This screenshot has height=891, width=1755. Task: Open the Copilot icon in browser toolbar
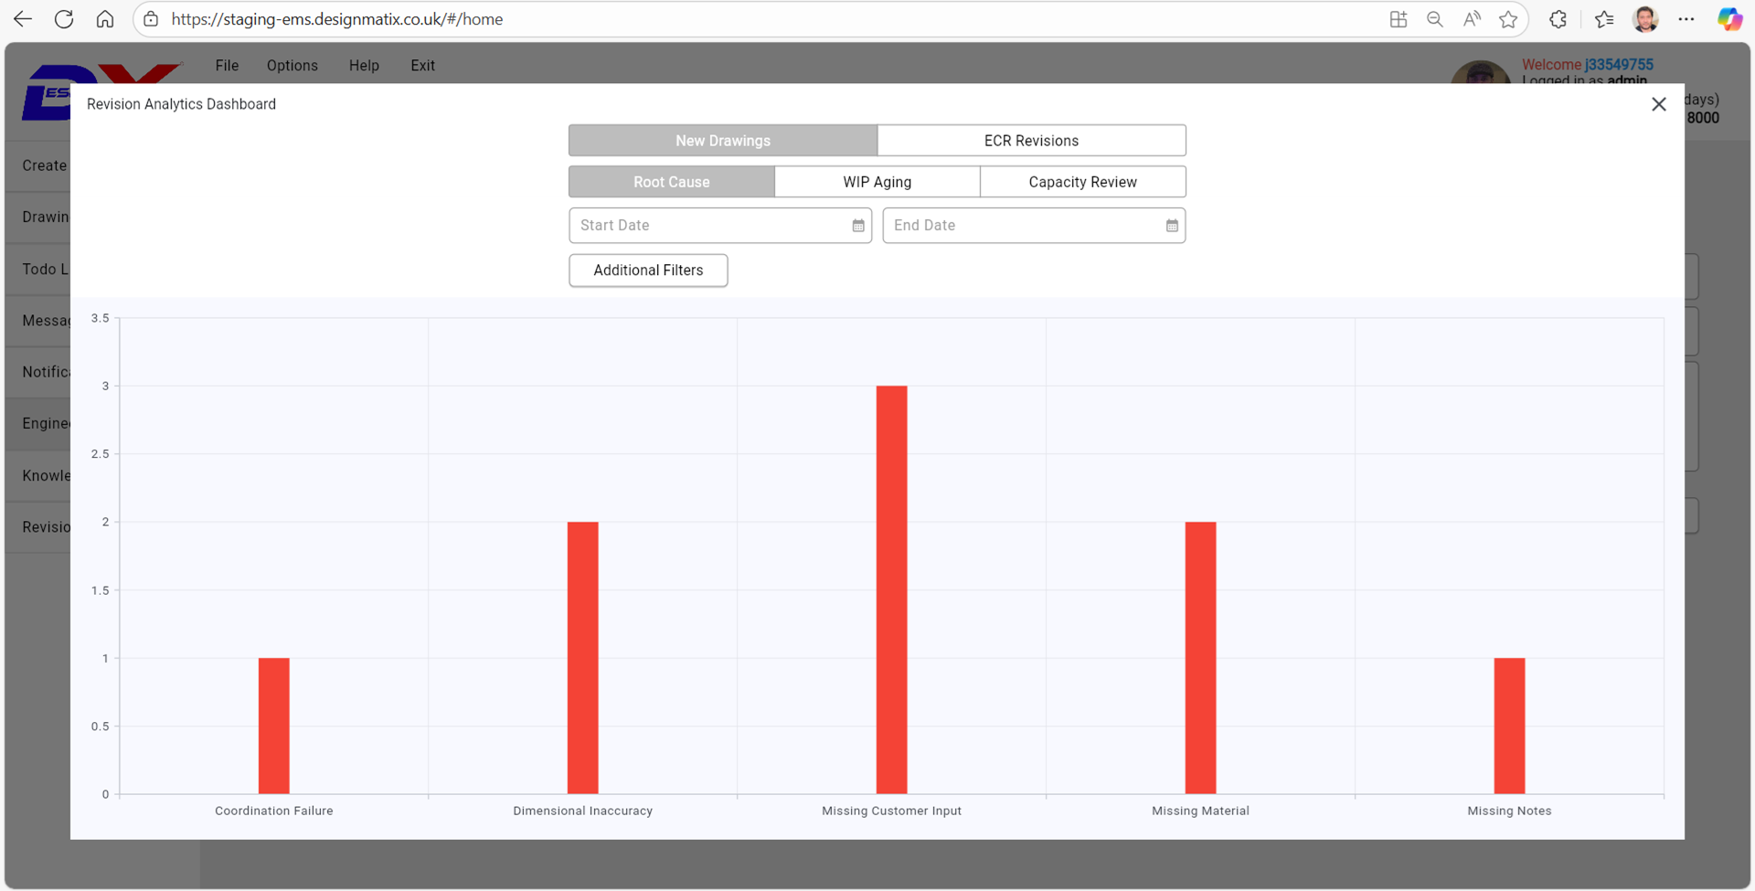click(1728, 19)
